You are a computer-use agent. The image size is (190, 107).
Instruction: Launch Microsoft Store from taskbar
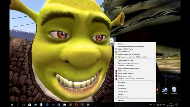coord(30,105)
